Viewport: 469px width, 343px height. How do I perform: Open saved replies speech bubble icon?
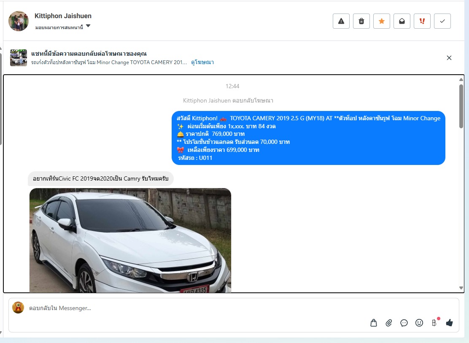pos(404,323)
